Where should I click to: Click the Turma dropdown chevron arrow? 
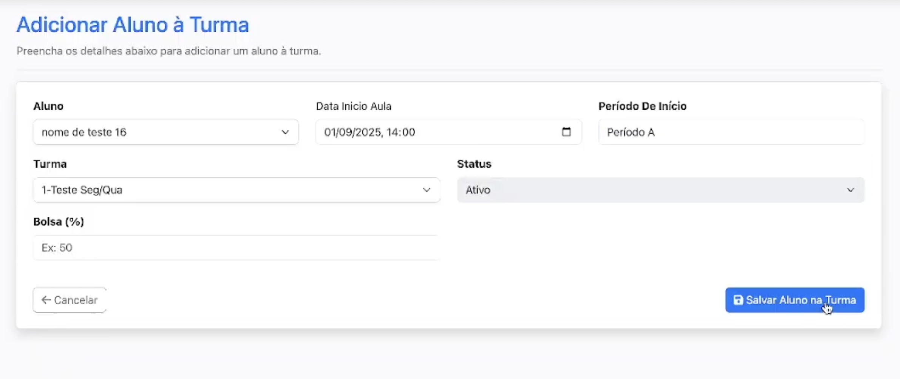(x=427, y=190)
